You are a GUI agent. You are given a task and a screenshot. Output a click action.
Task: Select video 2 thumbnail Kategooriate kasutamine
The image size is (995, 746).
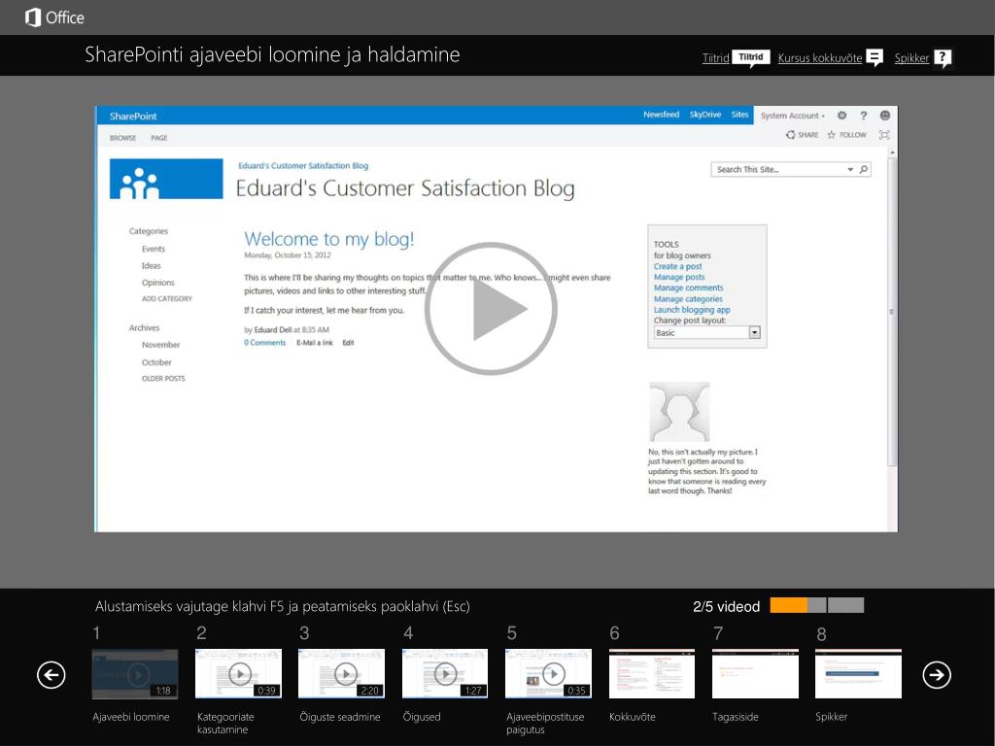(x=238, y=673)
